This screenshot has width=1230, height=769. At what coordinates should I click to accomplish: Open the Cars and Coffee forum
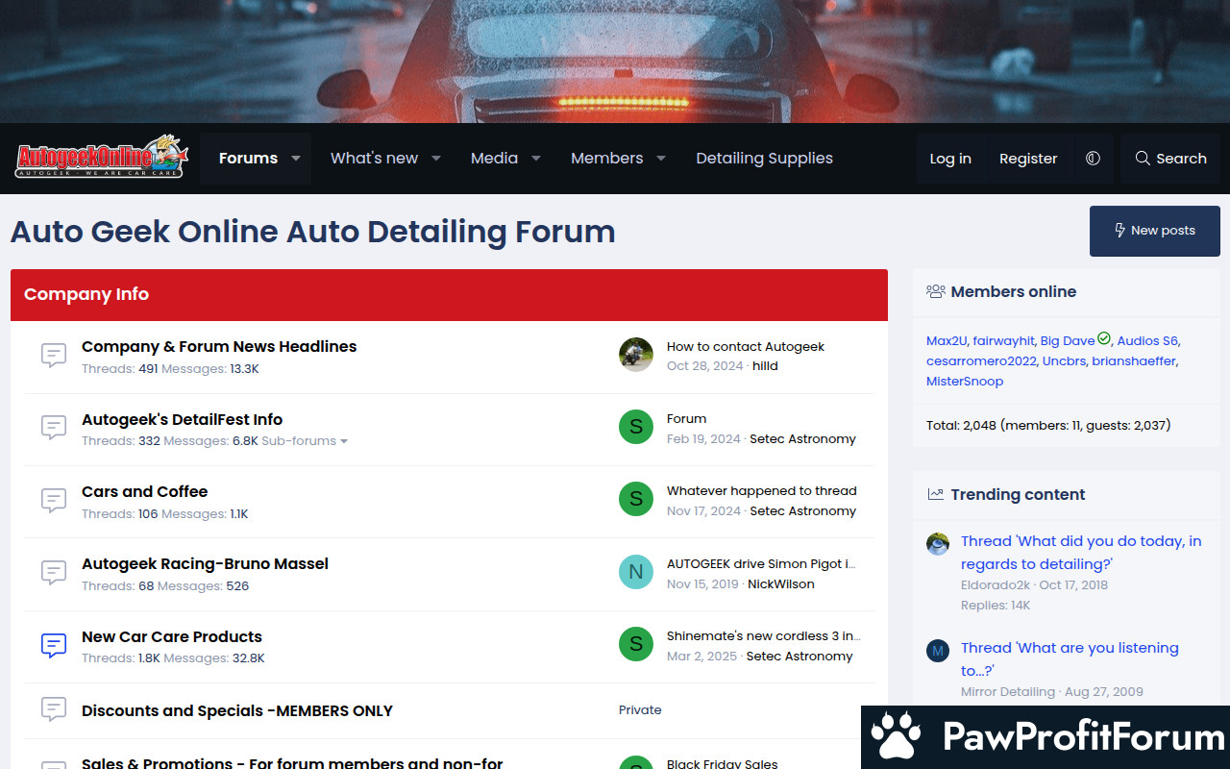144,491
